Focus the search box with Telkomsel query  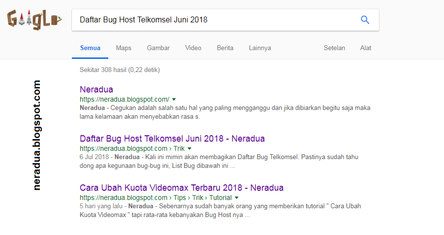click(225, 20)
